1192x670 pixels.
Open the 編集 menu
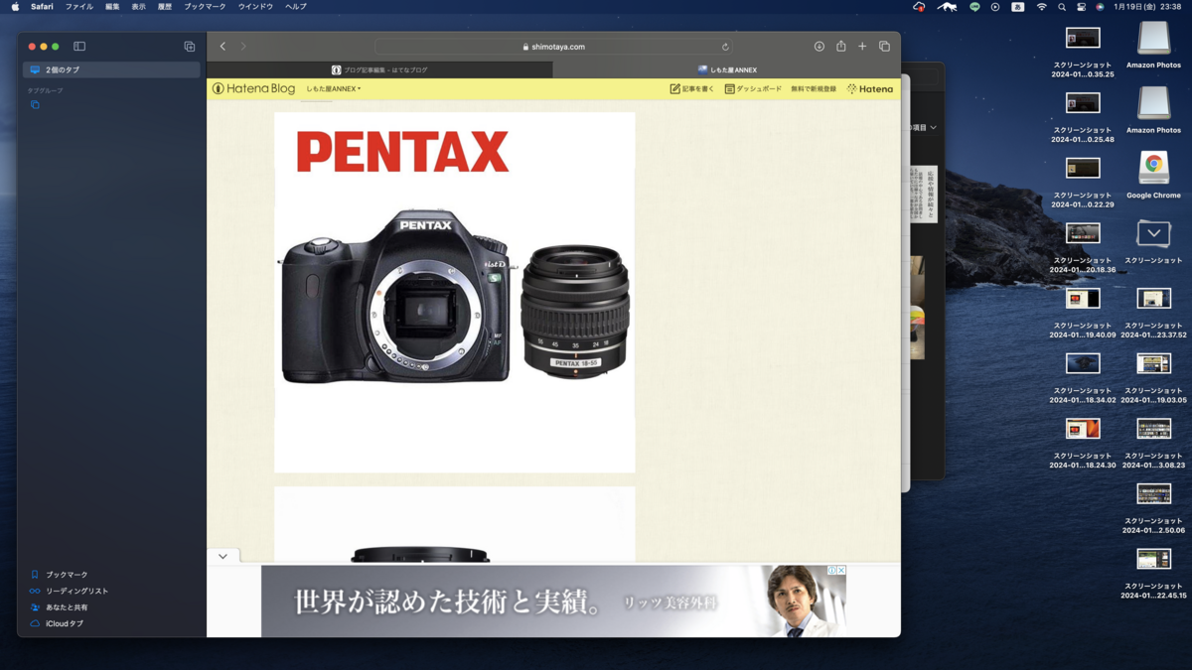point(112,7)
